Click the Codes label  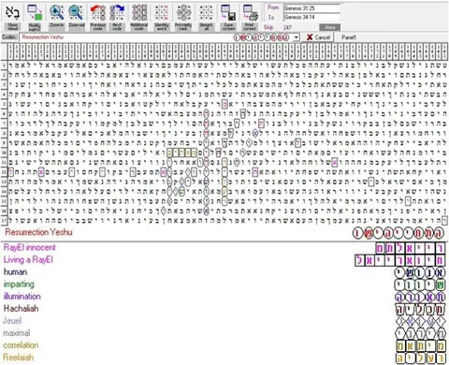coord(9,37)
